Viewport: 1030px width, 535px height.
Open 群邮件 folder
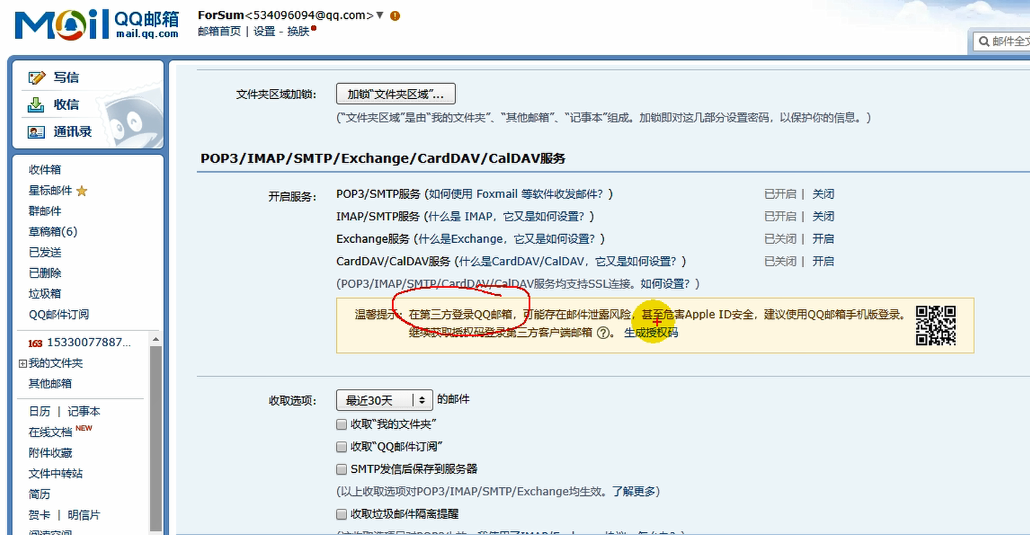click(x=45, y=211)
